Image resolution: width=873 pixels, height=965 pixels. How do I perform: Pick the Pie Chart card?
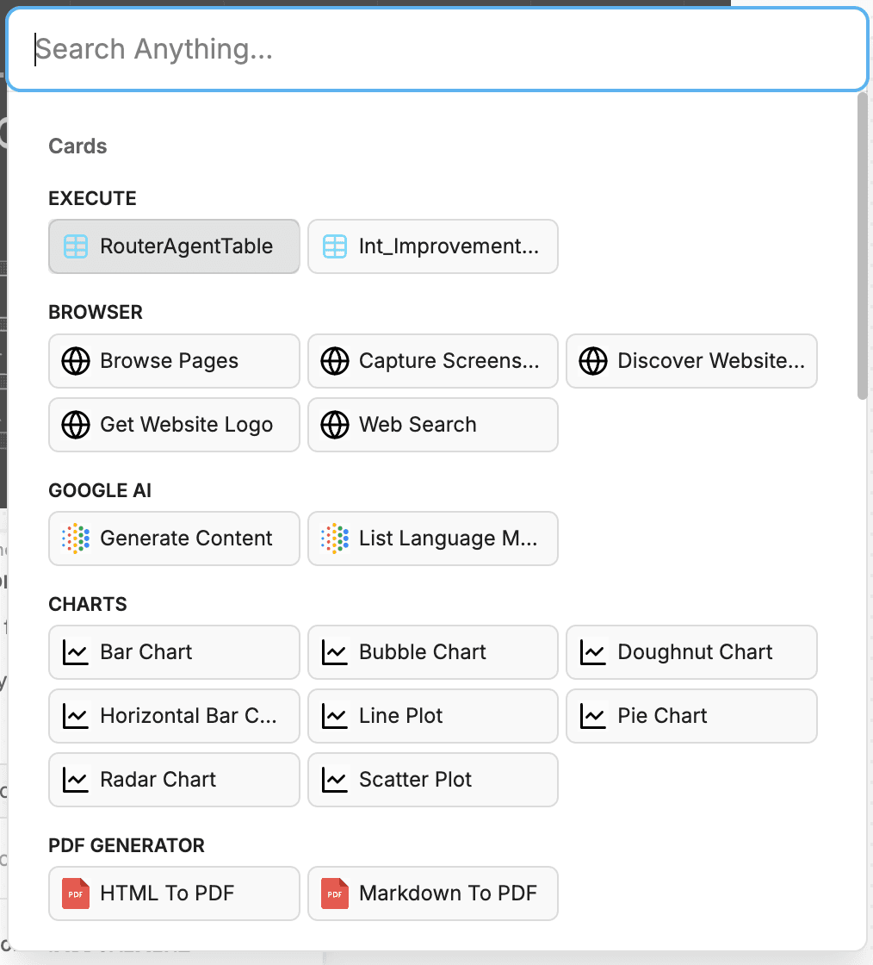click(x=691, y=716)
